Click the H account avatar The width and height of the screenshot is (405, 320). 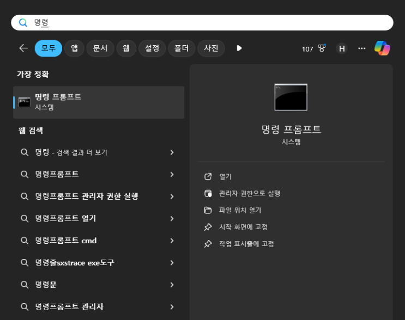coord(342,48)
